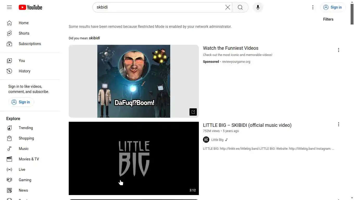Open Shorts in sidebar
This screenshot has height=200, width=354.
30,33
